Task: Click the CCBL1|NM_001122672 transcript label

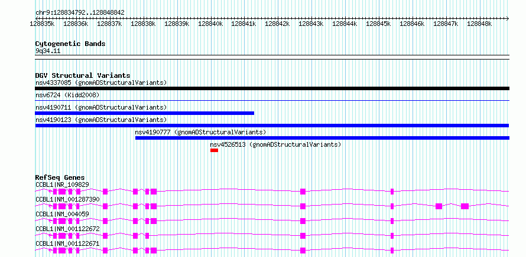Action: pos(67,229)
